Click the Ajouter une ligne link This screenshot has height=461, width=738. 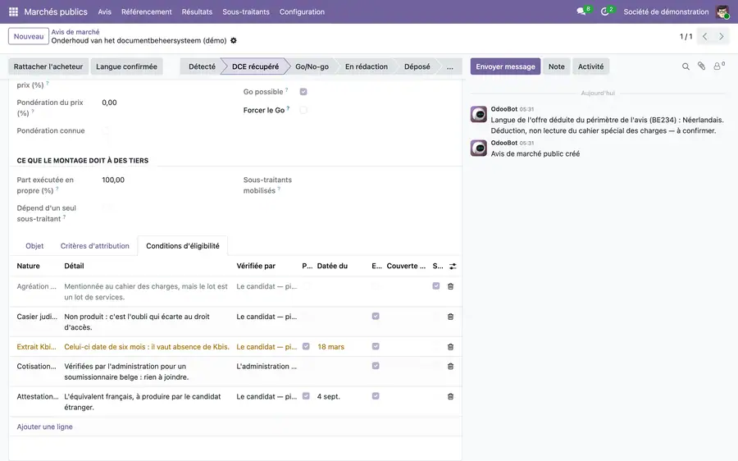coord(45,427)
